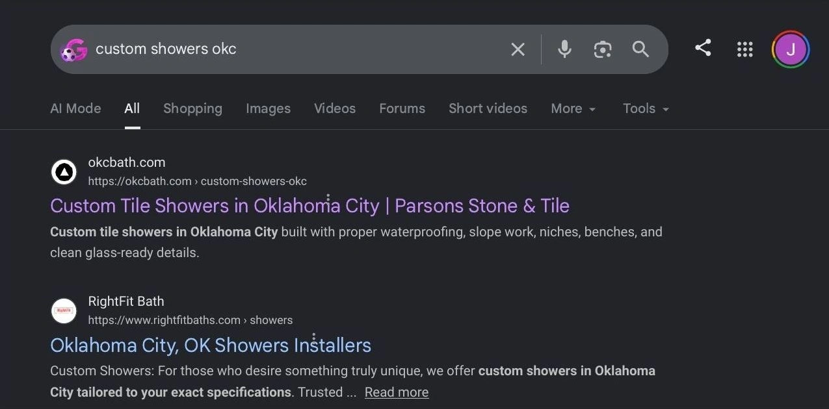Click the share icon

tap(703, 47)
